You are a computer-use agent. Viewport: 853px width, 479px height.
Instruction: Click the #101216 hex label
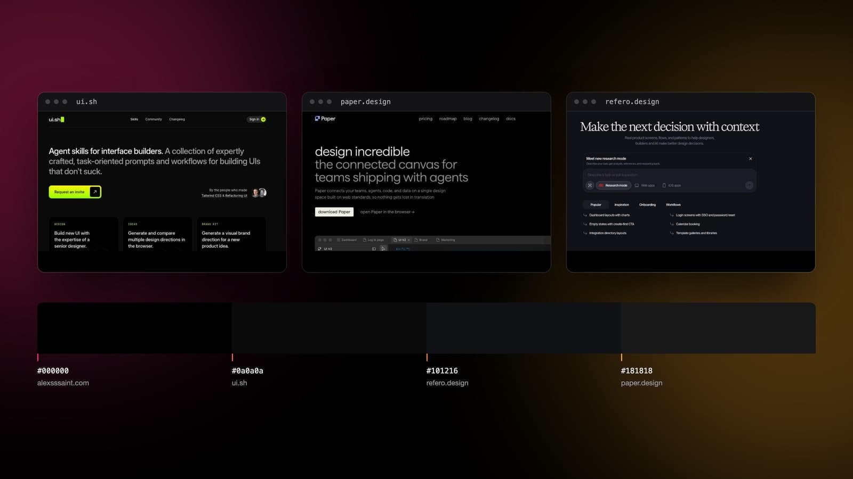(442, 371)
